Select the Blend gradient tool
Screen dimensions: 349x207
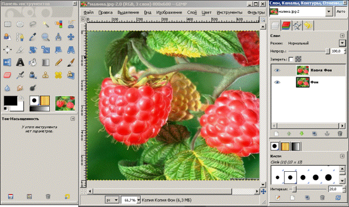46,62
